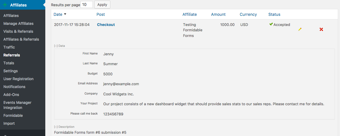Collapse the [-] Description section
The height and width of the screenshot is (136, 340).
click(x=64, y=127)
